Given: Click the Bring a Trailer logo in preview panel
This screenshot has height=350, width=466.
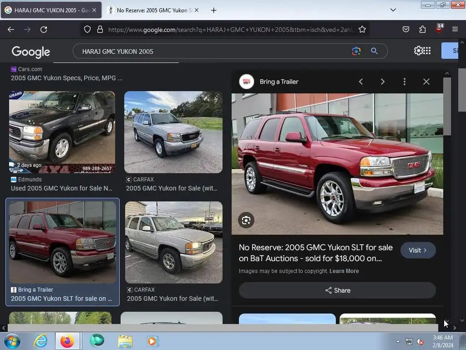Looking at the screenshot, I should click(246, 82).
